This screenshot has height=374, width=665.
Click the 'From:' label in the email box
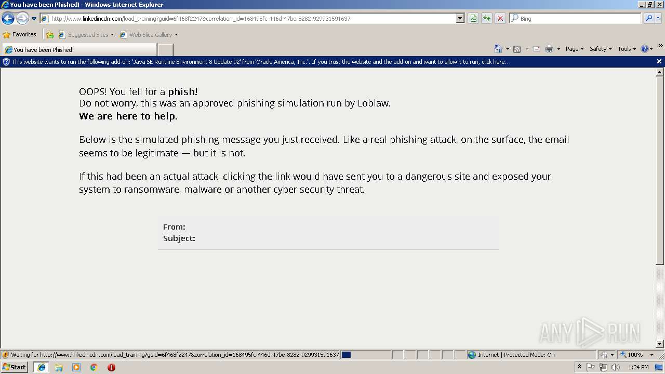(174, 227)
